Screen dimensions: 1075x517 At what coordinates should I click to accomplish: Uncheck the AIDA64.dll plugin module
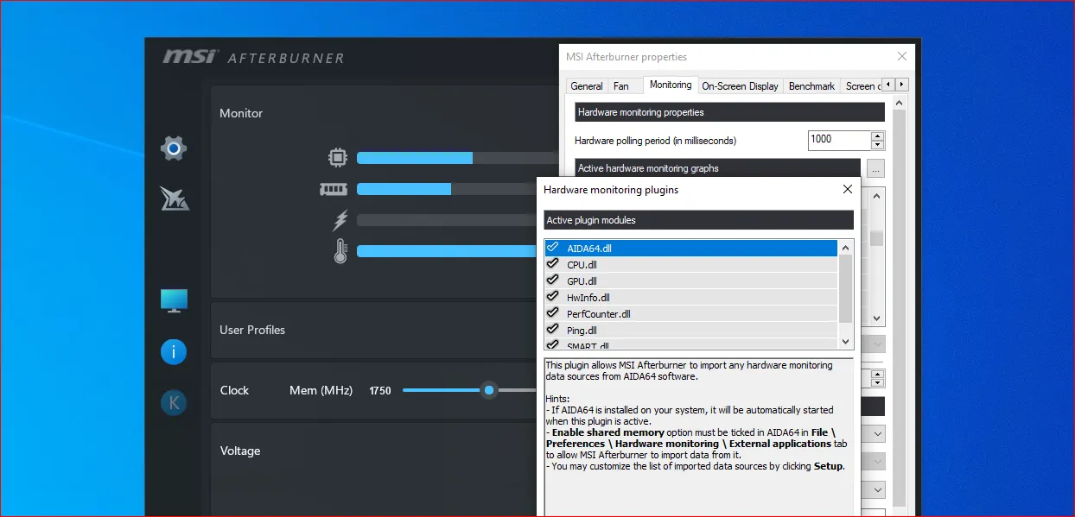[553, 248]
